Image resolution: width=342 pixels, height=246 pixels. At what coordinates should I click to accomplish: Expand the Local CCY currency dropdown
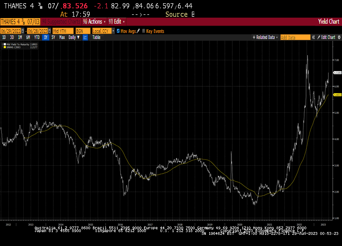(113, 31)
